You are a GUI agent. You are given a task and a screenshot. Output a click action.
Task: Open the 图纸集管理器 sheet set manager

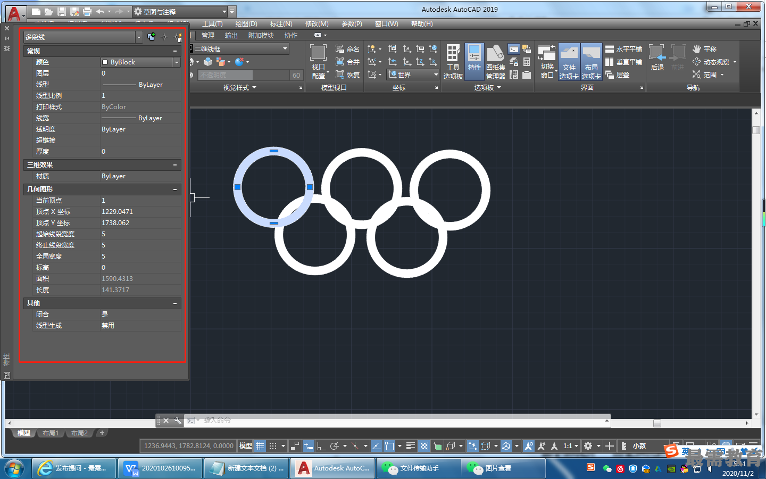click(x=495, y=62)
